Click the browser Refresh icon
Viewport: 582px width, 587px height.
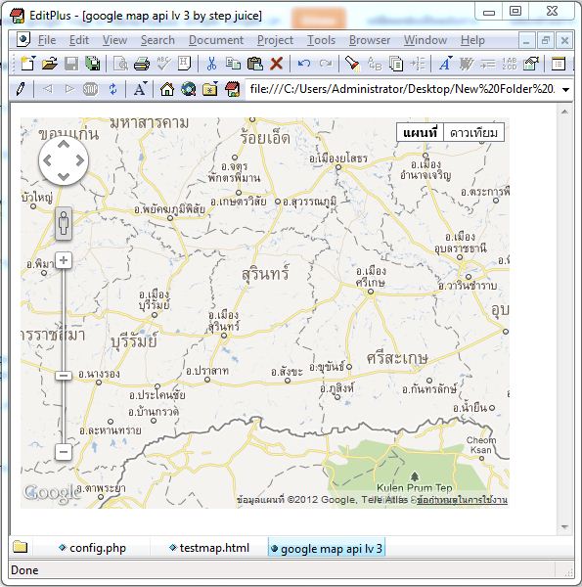pyautogui.click(x=112, y=89)
